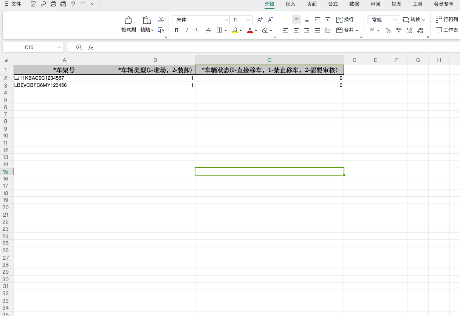Screen dimensions: 460x316
Task: Open the number format dropdown 常规
Action: coord(383,20)
